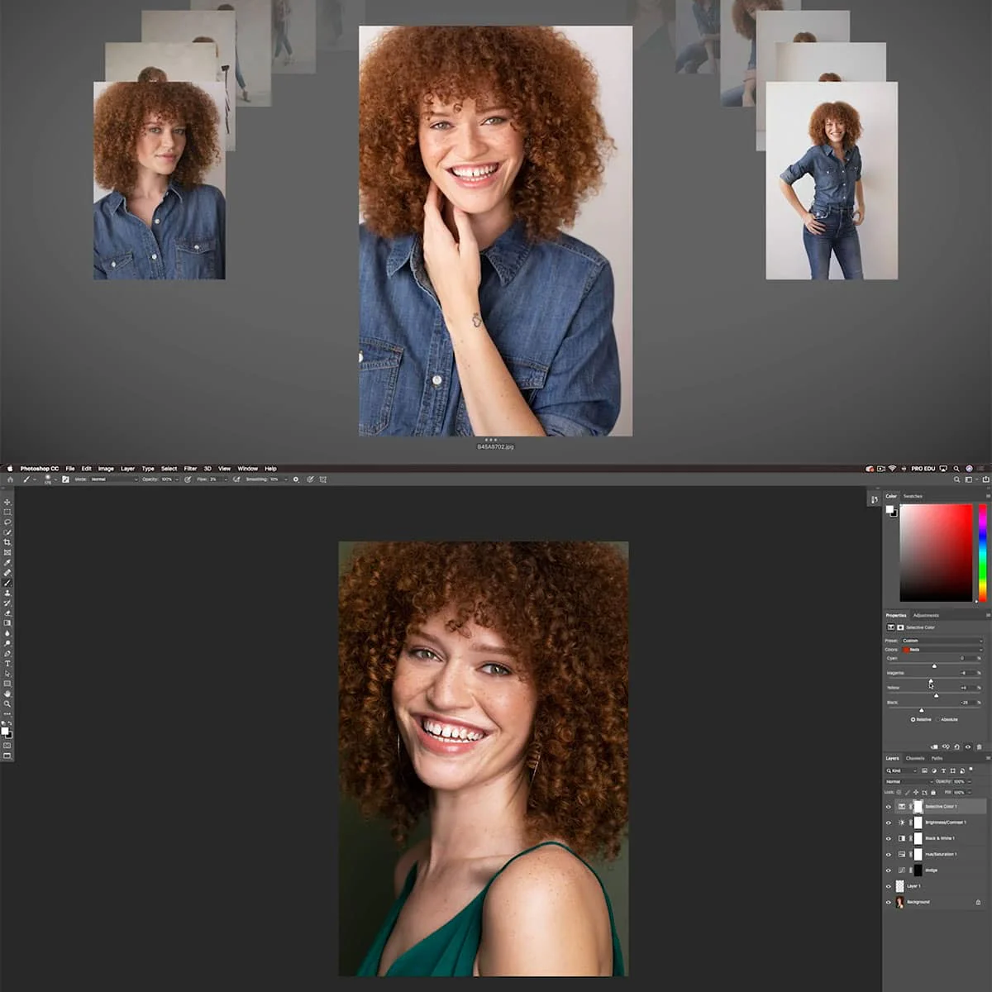Toggle visibility of the Dodge layer
The width and height of the screenshot is (992, 992).
pyautogui.click(x=889, y=870)
